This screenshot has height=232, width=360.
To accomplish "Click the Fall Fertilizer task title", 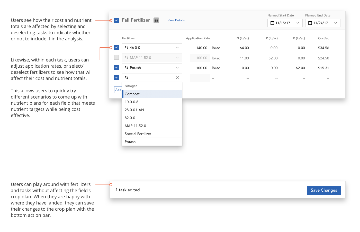I will (136, 20).
